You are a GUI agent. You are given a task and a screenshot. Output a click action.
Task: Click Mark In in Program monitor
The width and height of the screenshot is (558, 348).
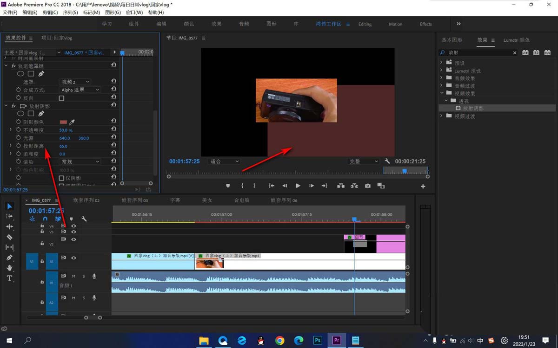tap(242, 186)
